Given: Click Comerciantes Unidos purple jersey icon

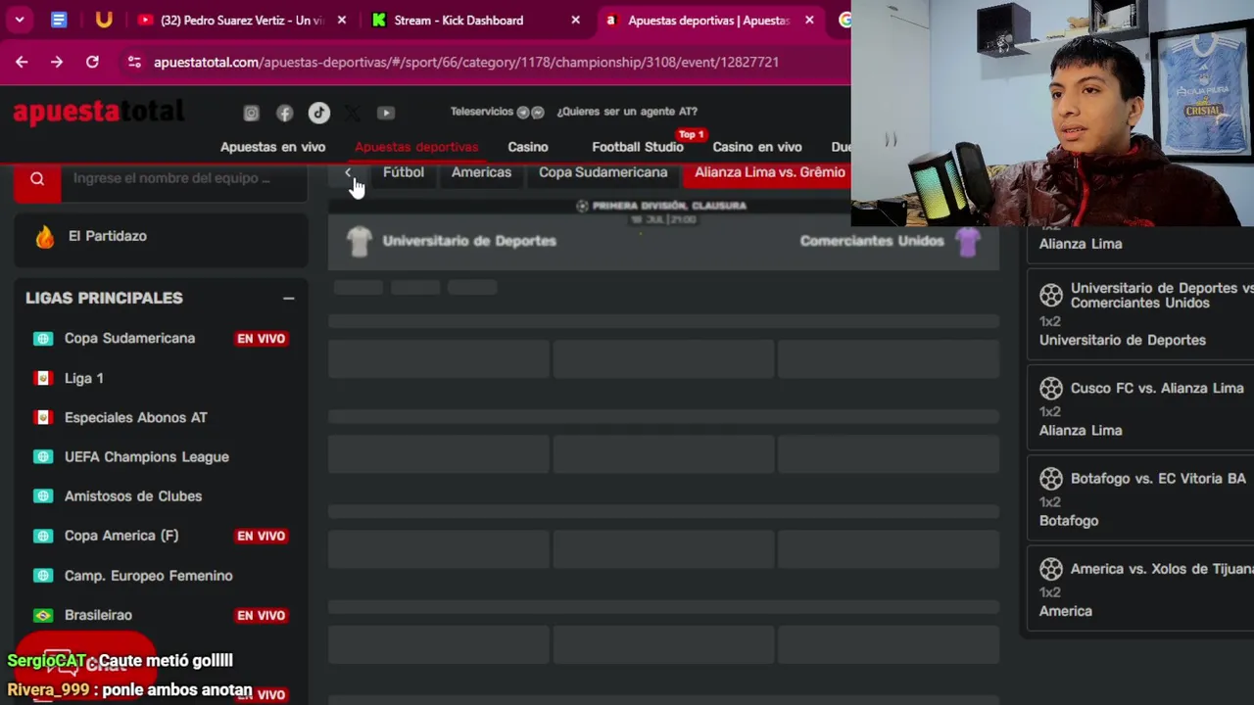Looking at the screenshot, I should pyautogui.click(x=968, y=241).
